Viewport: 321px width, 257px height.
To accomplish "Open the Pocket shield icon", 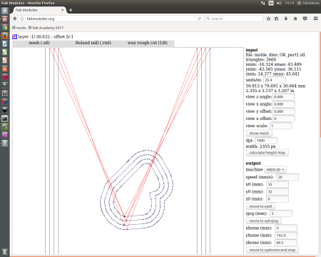I will pyautogui.click(x=305, y=19).
